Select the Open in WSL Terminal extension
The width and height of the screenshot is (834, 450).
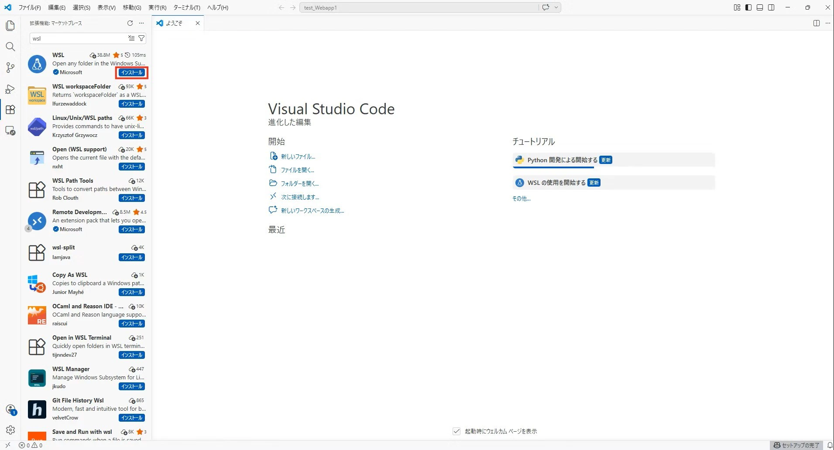[86, 346]
